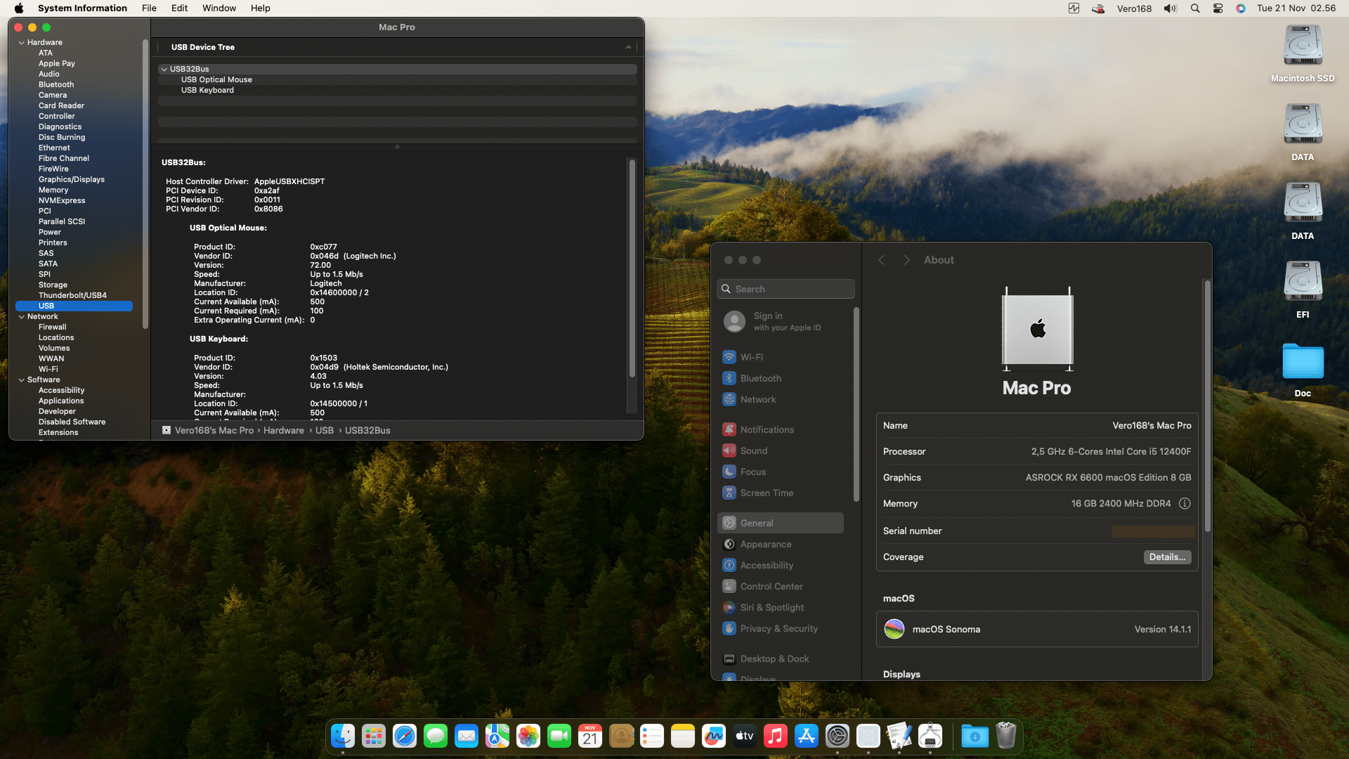Open the Window menu

tap(219, 8)
